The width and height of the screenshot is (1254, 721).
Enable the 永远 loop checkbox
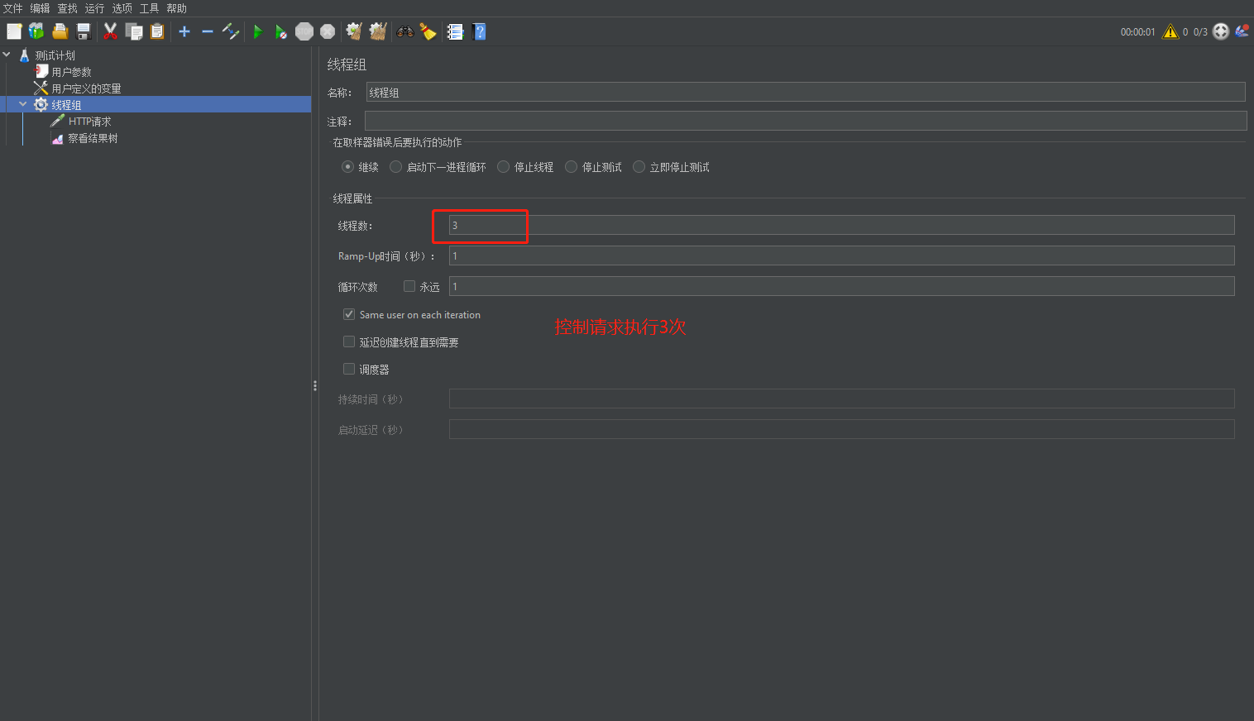pyautogui.click(x=409, y=286)
